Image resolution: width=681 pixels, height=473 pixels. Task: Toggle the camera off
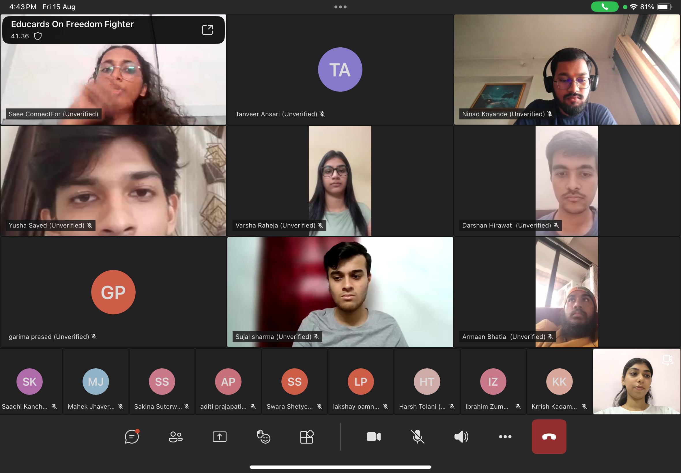point(373,437)
